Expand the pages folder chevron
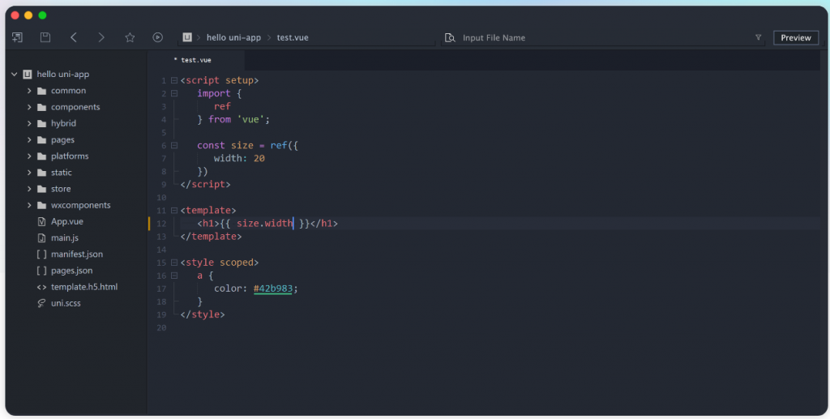 [29, 140]
